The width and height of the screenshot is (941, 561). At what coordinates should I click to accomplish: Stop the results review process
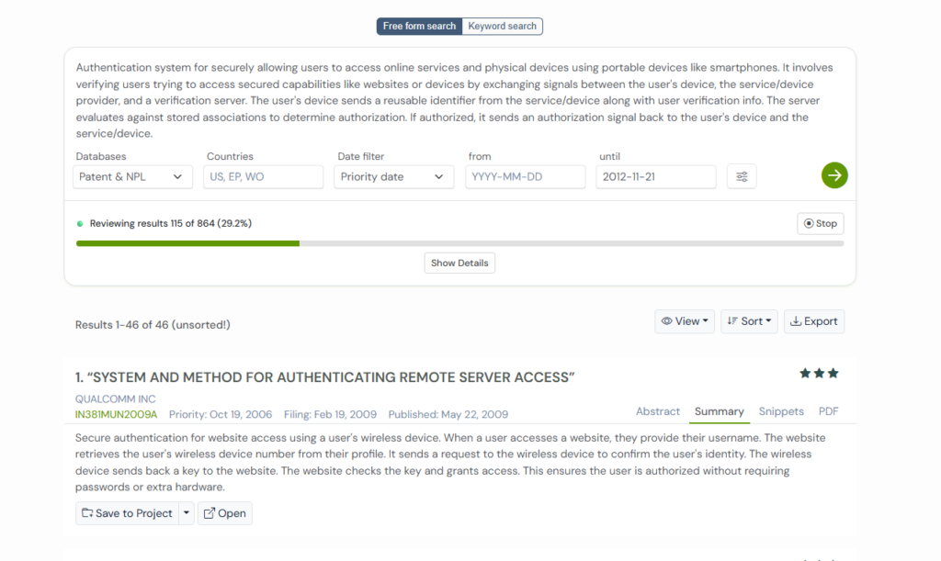click(820, 223)
